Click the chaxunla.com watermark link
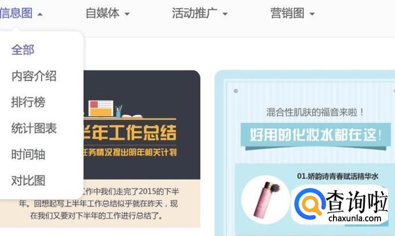The image size is (395, 236). tap(354, 218)
